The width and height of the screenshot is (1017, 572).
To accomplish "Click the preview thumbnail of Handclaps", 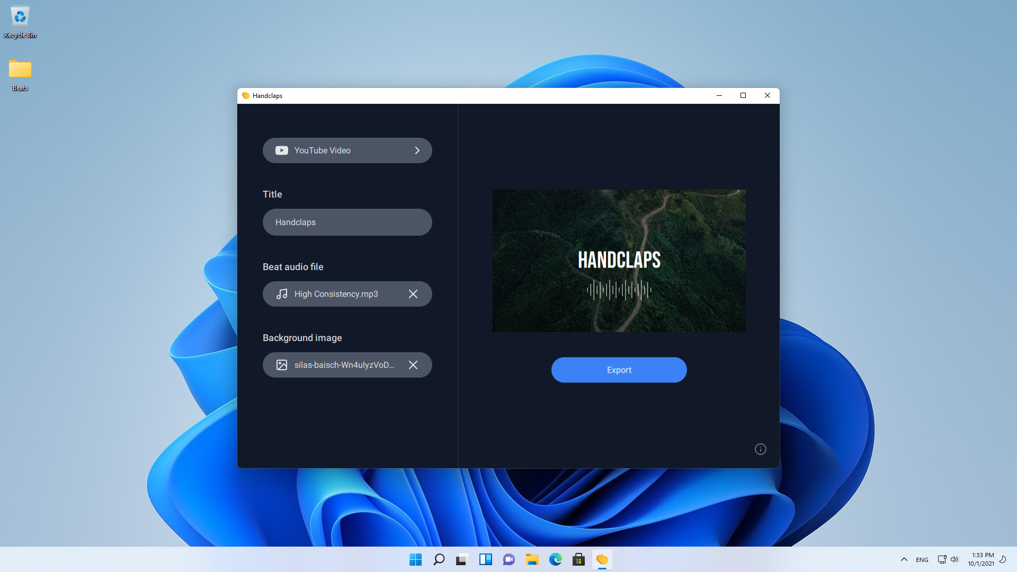I will point(618,260).
